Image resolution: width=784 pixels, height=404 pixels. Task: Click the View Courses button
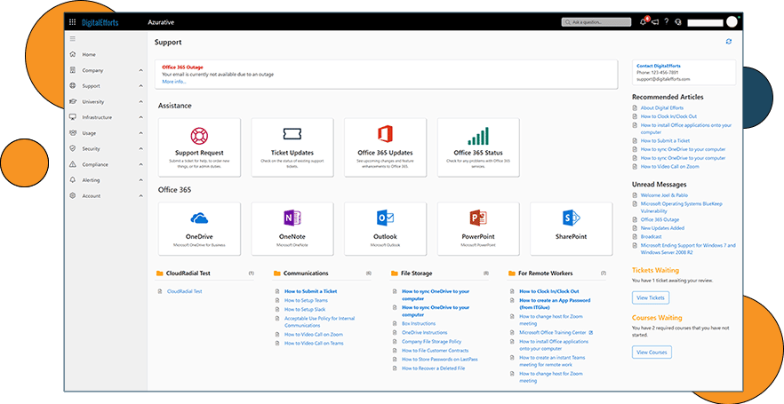(x=652, y=353)
